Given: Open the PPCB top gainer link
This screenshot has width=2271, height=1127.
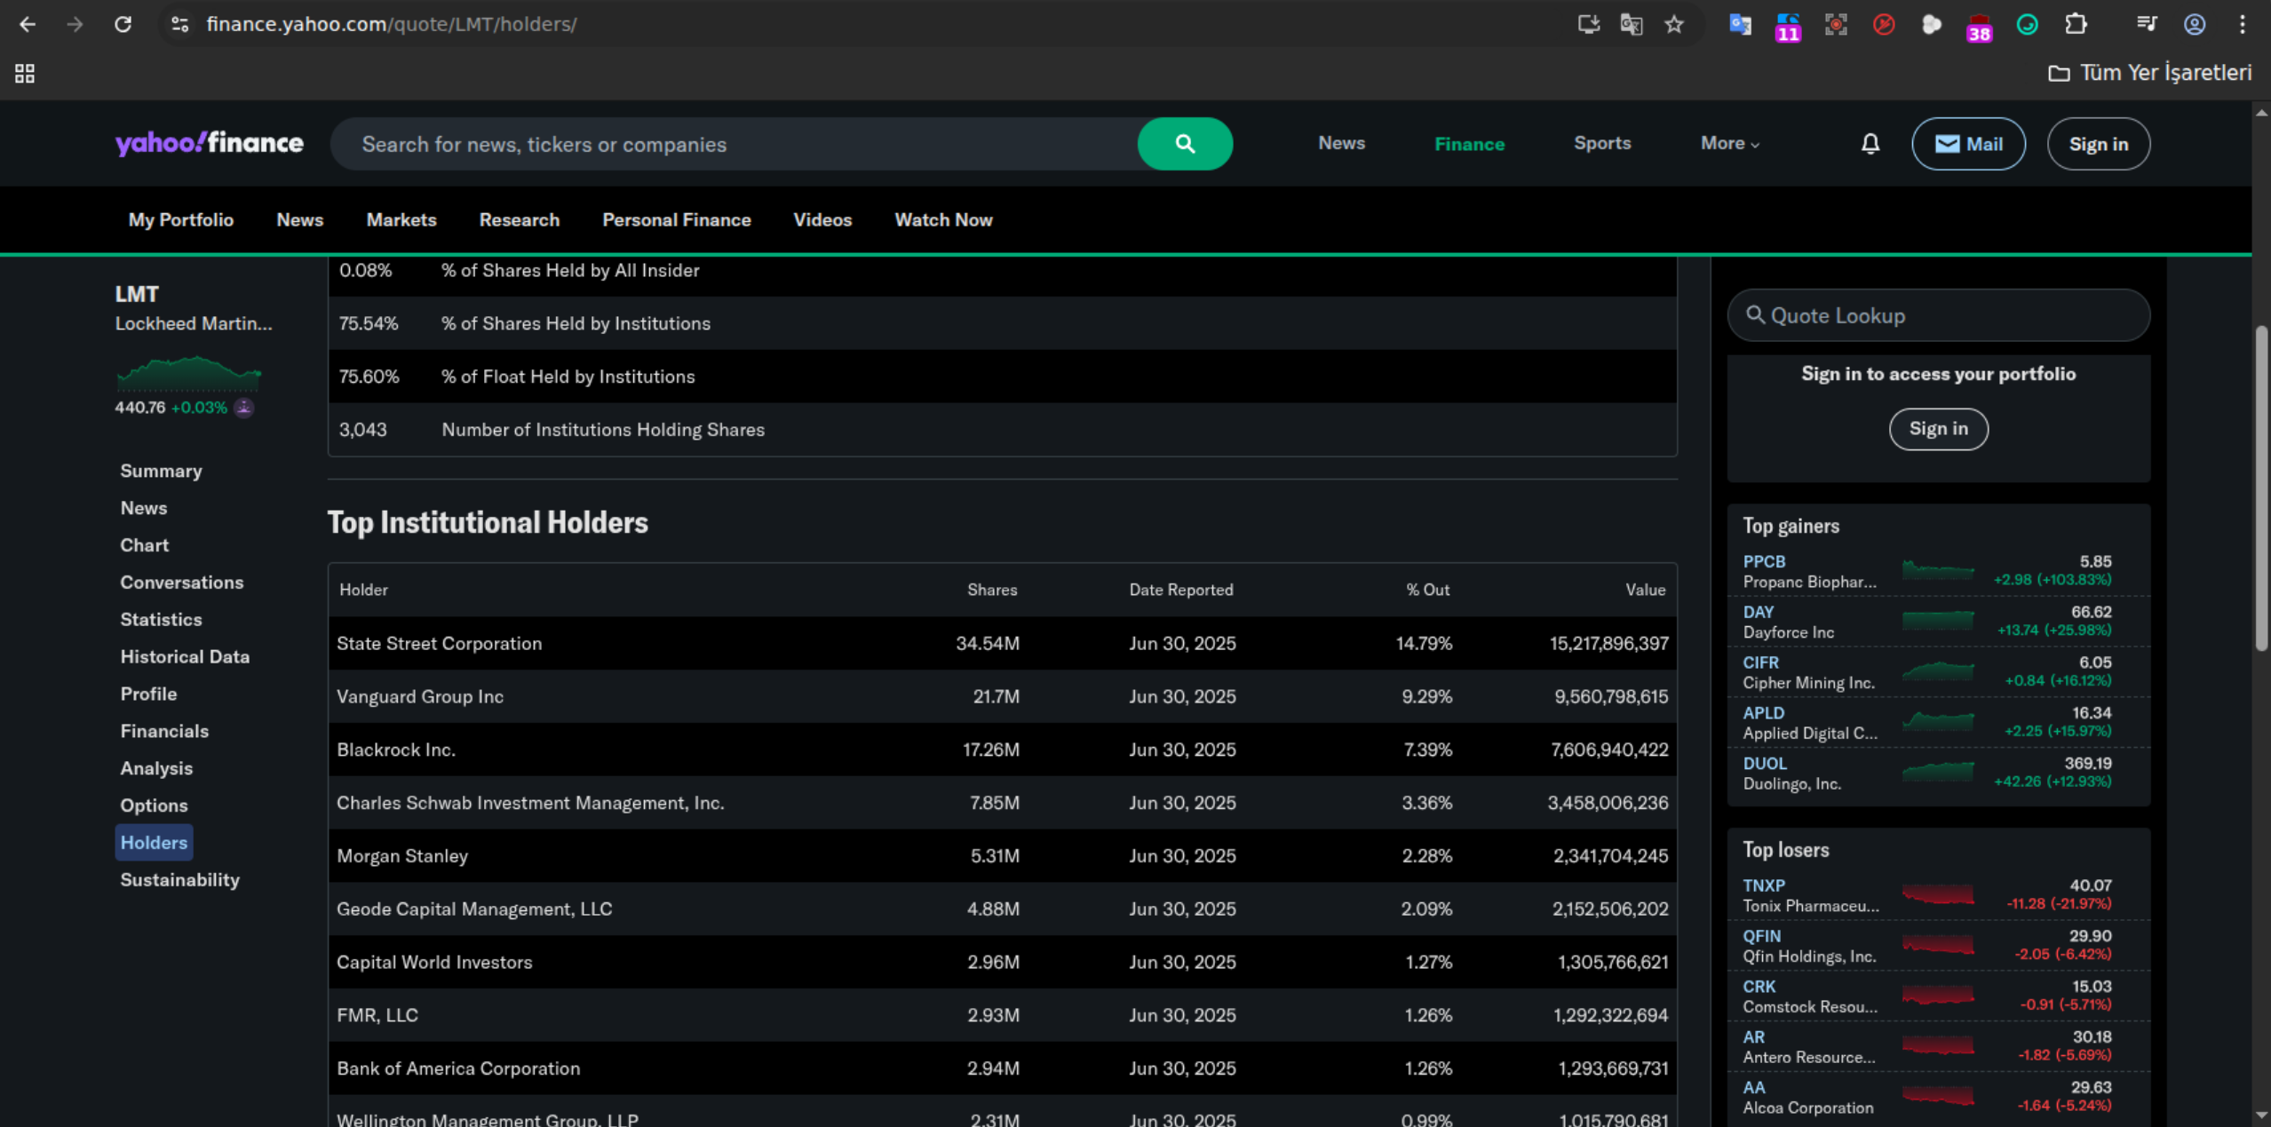Looking at the screenshot, I should pos(1763,561).
